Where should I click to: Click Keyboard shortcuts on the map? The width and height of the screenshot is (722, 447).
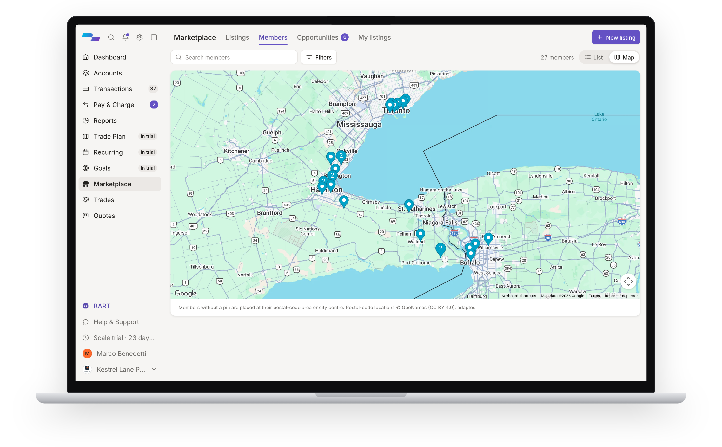519,296
